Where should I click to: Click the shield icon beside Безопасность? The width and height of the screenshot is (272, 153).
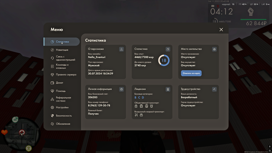(52, 116)
